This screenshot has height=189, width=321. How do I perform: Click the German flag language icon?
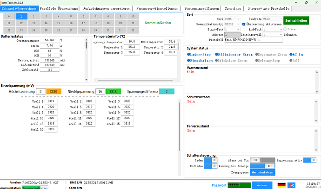coord(281,185)
